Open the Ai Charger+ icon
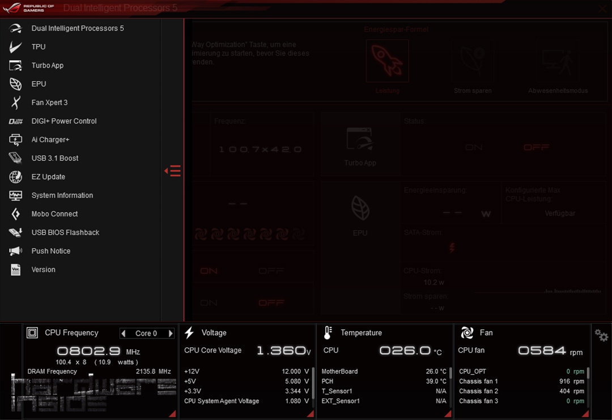 (x=16, y=140)
